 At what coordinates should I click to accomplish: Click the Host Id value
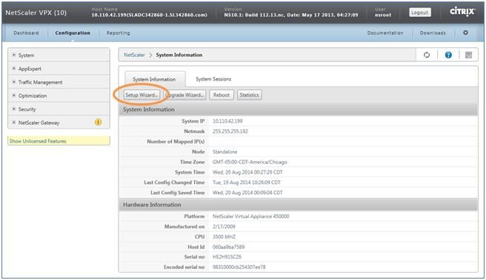(x=228, y=247)
